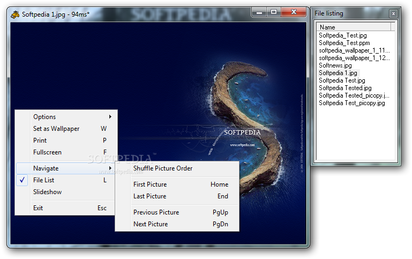
Task: Select Softpedia Tested.jpg in the file list
Action: click(345, 88)
